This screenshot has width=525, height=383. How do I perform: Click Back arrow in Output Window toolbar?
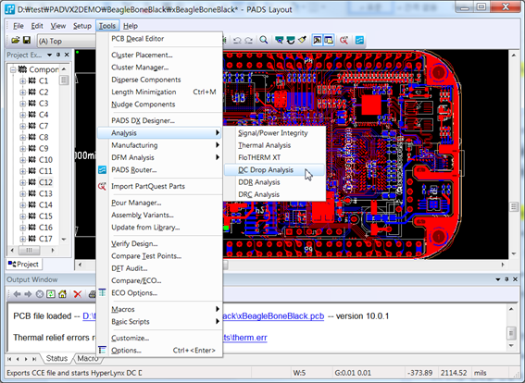17,294
